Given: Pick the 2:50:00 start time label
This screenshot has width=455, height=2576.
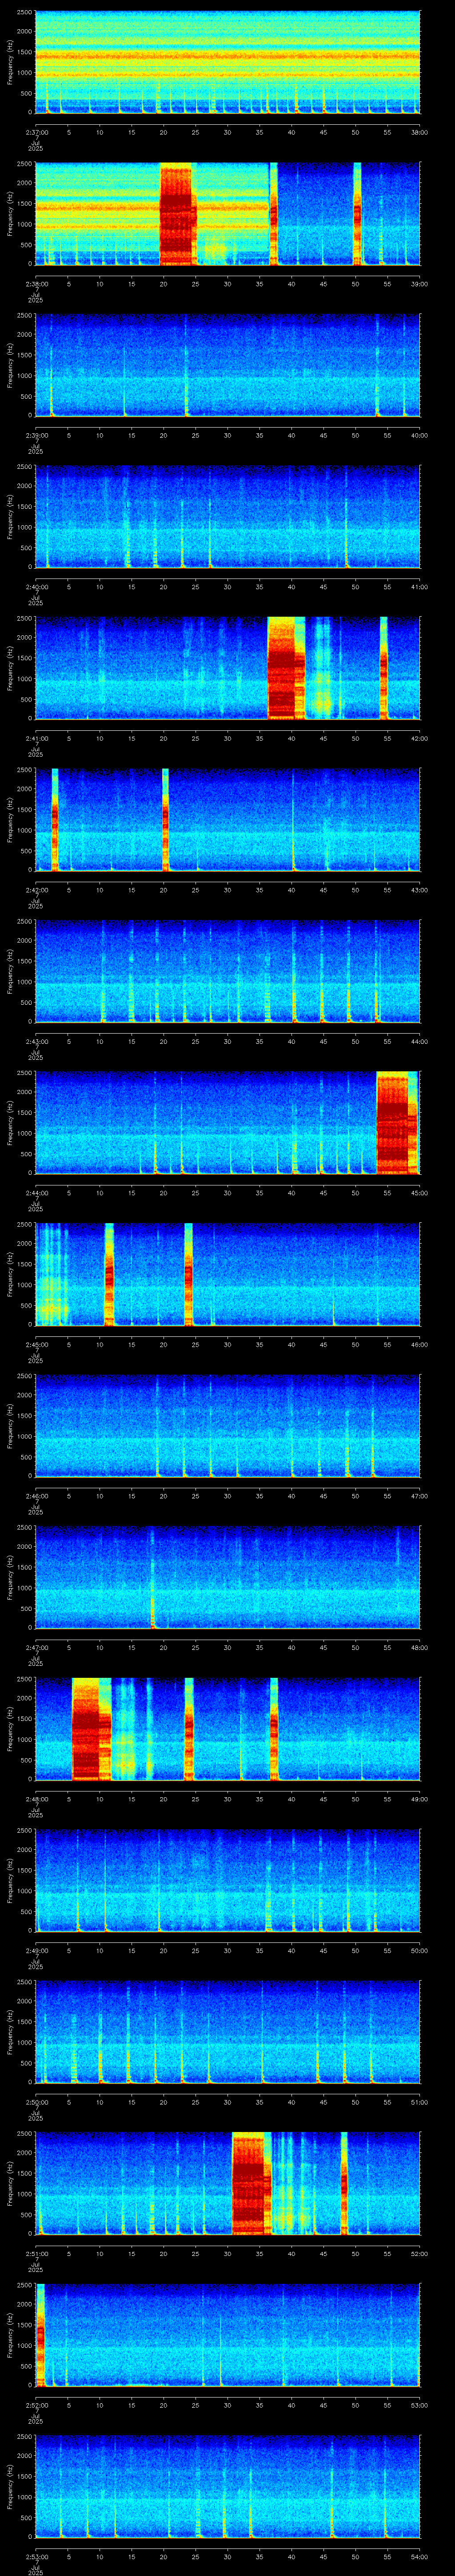Looking at the screenshot, I should click(35, 2102).
